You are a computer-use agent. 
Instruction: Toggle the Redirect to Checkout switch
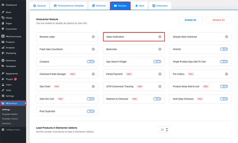(x=157, y=99)
